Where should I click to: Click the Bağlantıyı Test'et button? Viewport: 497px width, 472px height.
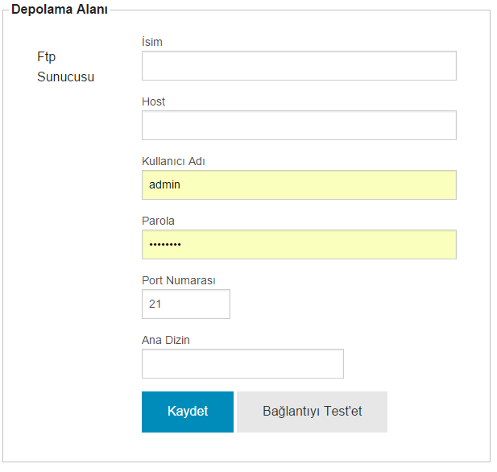tap(312, 412)
